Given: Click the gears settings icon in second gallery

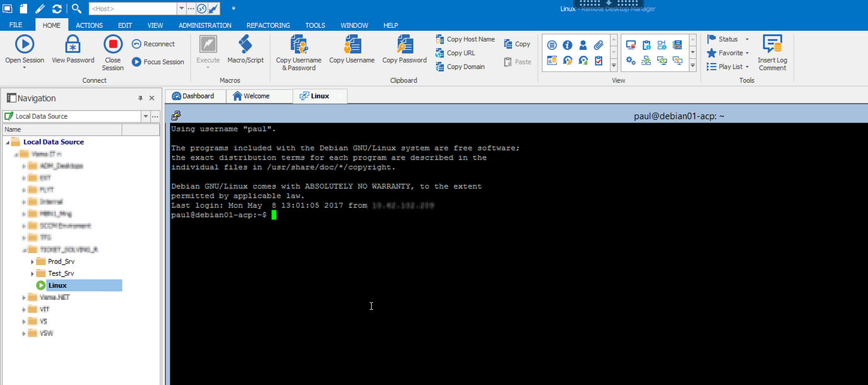Looking at the screenshot, I should (x=631, y=61).
